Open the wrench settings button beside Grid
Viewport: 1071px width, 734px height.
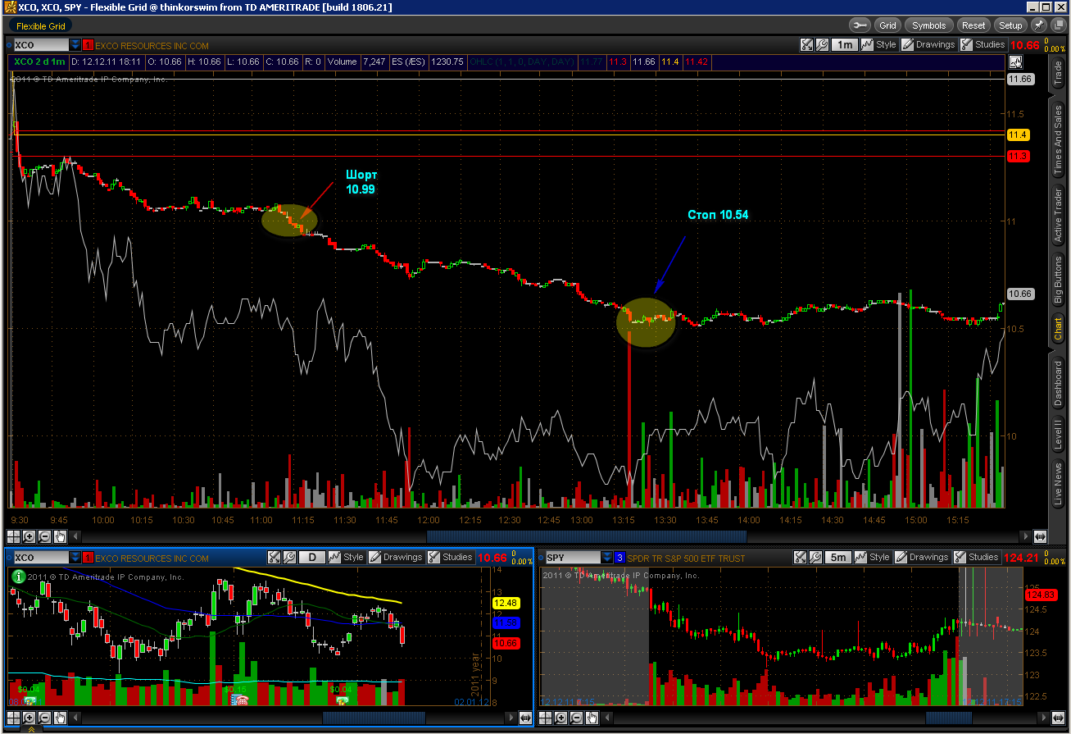point(860,25)
